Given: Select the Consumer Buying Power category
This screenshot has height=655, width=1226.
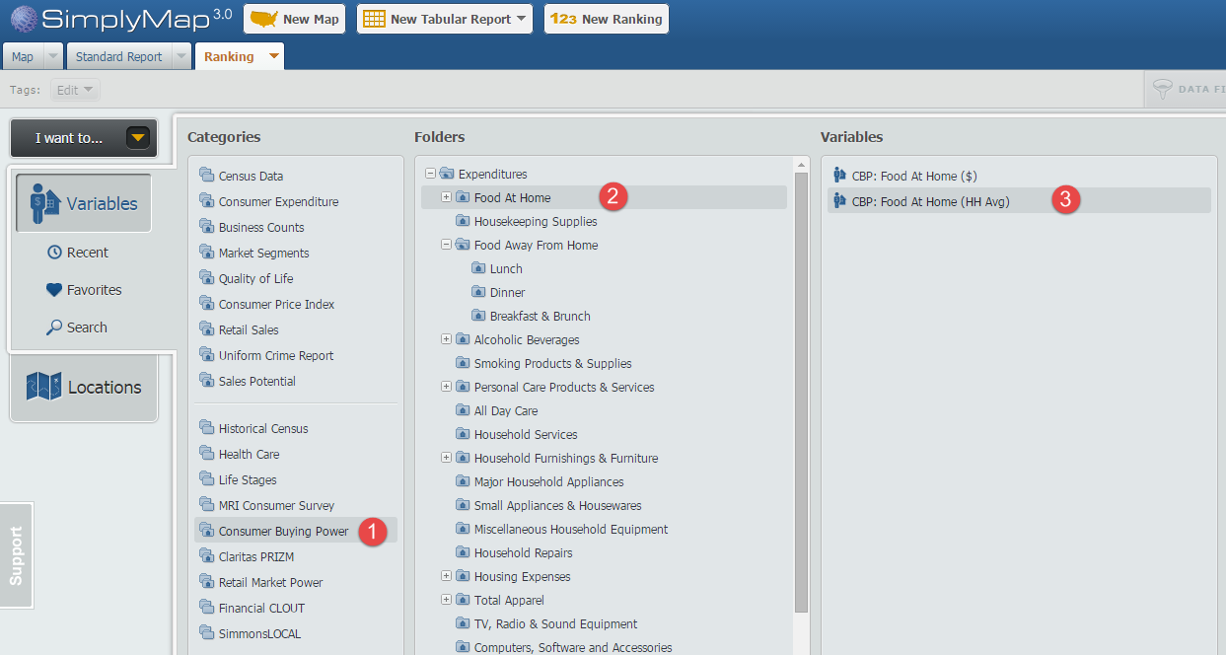Looking at the screenshot, I should (296, 531).
